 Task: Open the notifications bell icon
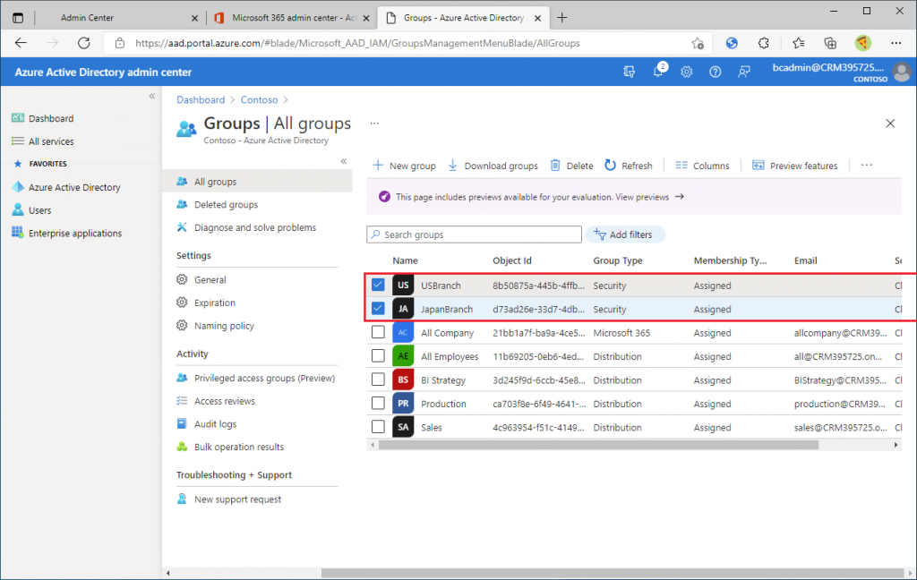tap(658, 72)
